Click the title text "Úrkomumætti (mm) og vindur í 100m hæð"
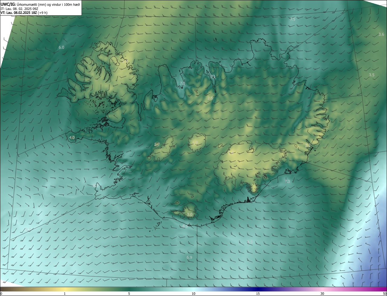387x296 pixels. point(48,5)
